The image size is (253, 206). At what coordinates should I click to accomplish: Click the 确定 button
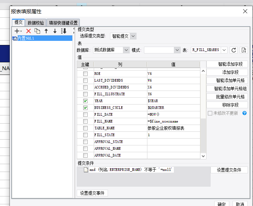click(x=221, y=204)
